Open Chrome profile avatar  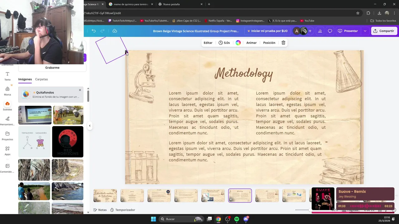point(387,13)
